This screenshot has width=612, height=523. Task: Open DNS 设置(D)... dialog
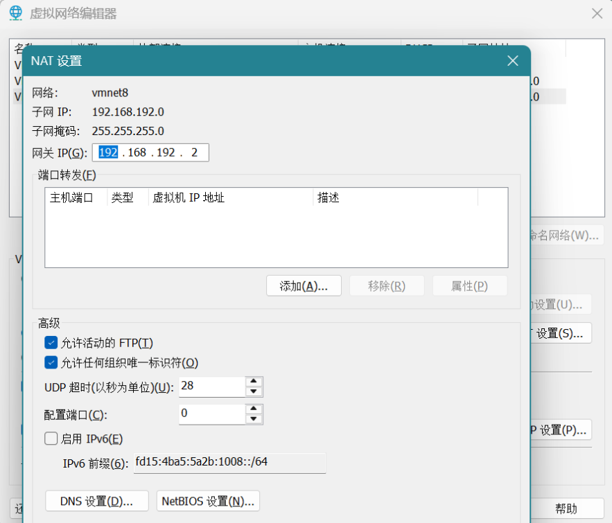coord(97,501)
